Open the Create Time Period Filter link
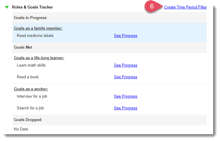Image resolution: width=220 pixels, height=141 pixels. click(185, 7)
